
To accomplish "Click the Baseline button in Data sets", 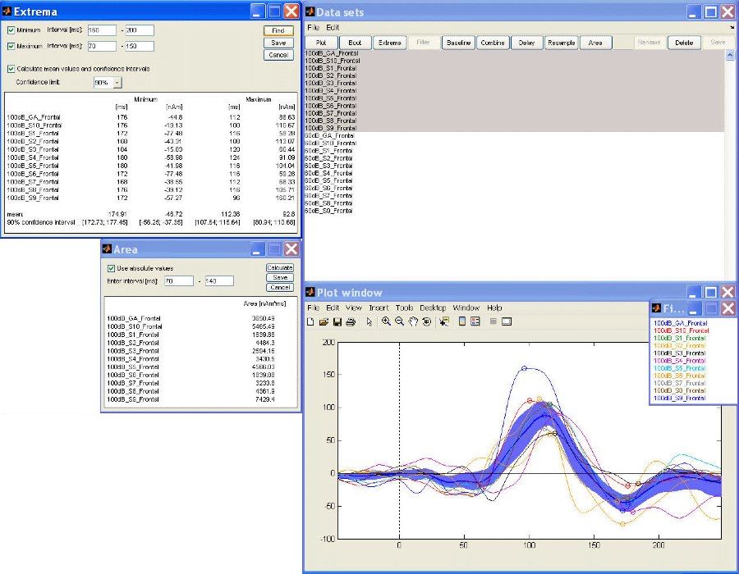I will pyautogui.click(x=459, y=43).
